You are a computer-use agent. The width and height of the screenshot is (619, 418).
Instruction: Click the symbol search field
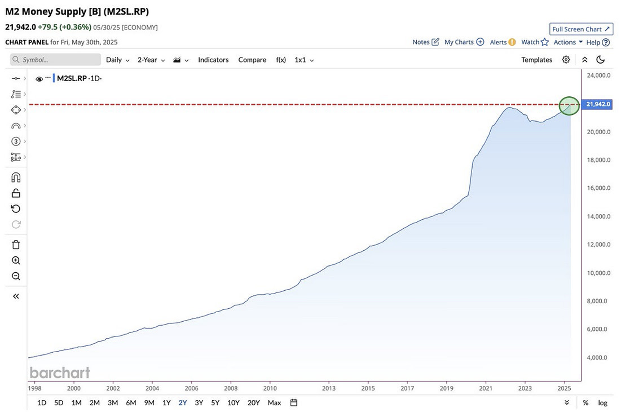click(x=56, y=60)
